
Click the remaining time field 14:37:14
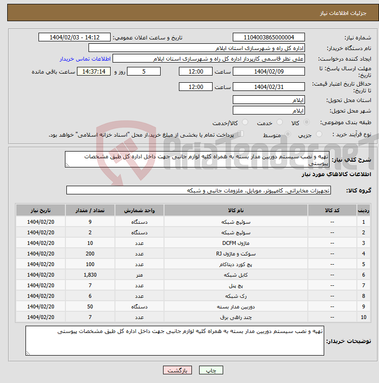(x=94, y=72)
